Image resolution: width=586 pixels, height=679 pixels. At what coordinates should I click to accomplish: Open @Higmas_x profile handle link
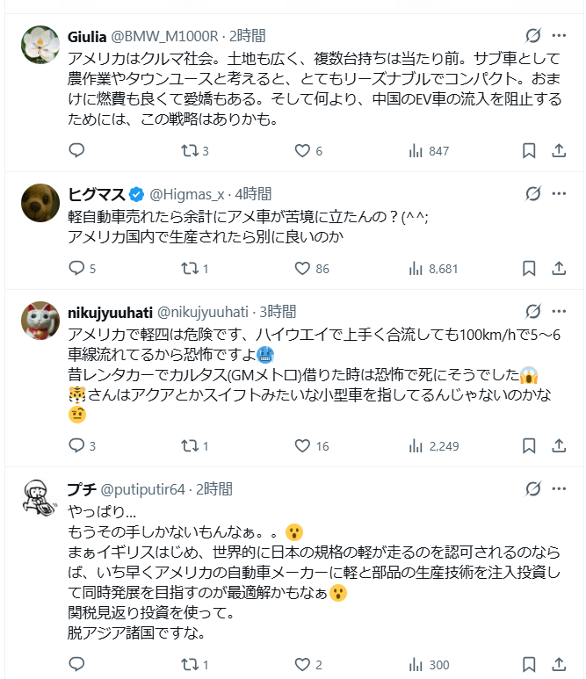[x=190, y=193]
